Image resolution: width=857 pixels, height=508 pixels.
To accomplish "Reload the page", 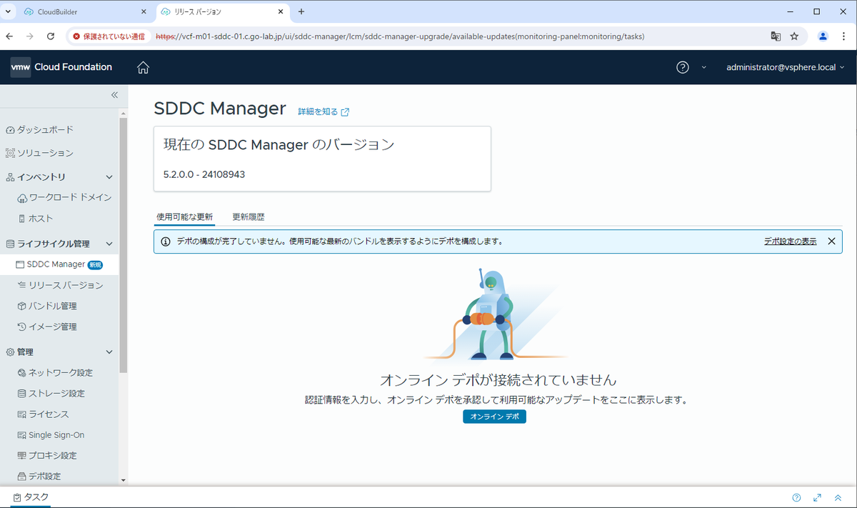I will point(51,36).
